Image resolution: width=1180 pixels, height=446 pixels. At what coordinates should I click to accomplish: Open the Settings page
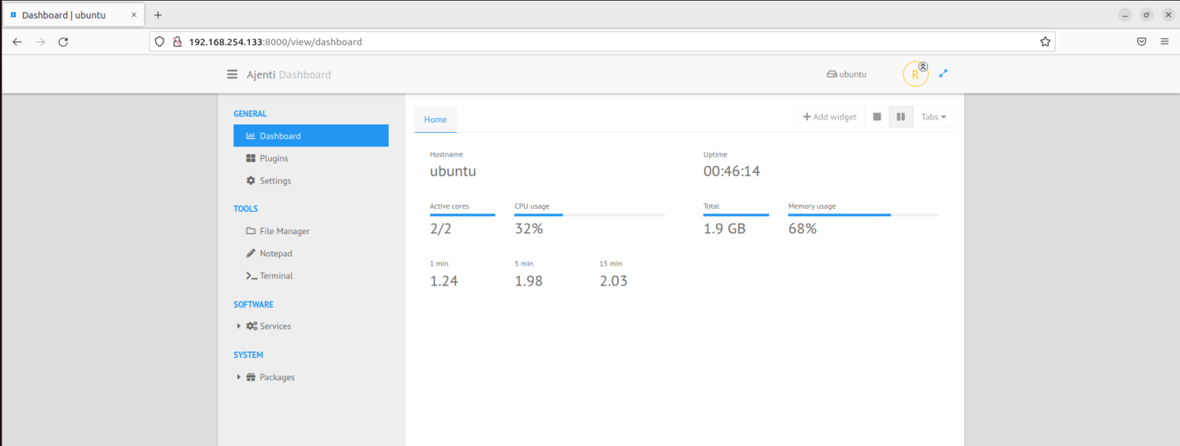point(276,180)
